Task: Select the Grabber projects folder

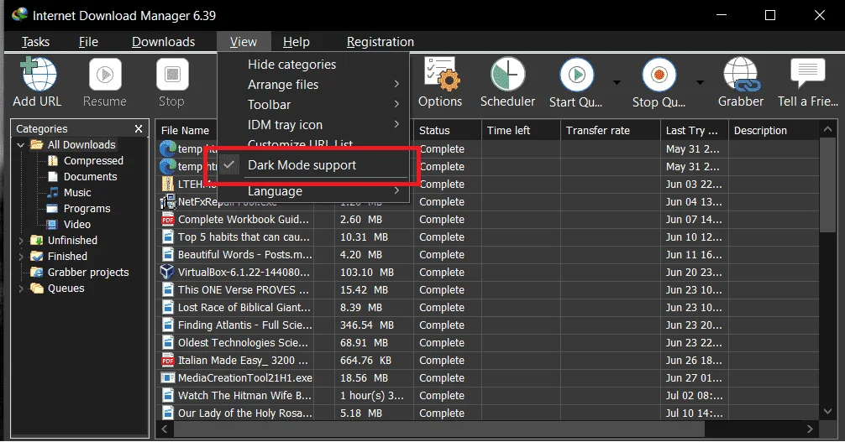Action: 80,273
